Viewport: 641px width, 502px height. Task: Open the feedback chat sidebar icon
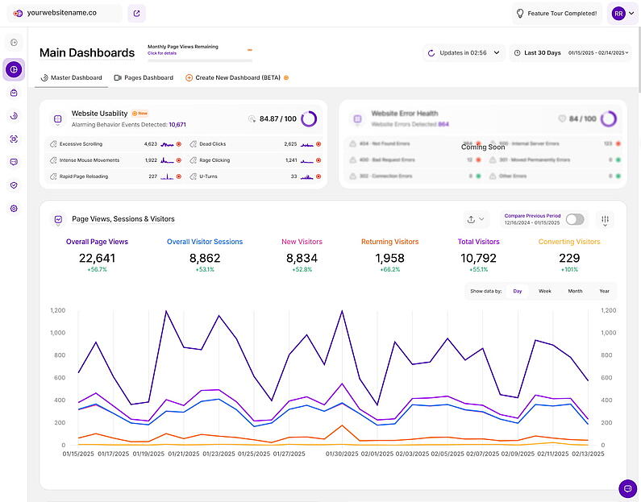pyautogui.click(x=14, y=162)
